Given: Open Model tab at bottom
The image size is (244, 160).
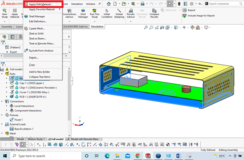Looking at the screenshot, I should 20,139.
